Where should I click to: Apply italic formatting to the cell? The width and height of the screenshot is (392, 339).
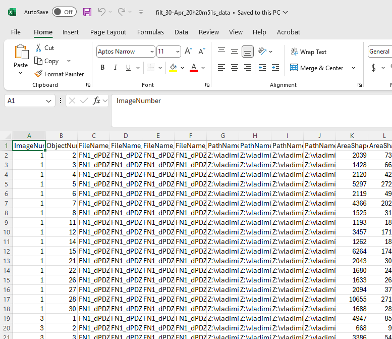116,68
